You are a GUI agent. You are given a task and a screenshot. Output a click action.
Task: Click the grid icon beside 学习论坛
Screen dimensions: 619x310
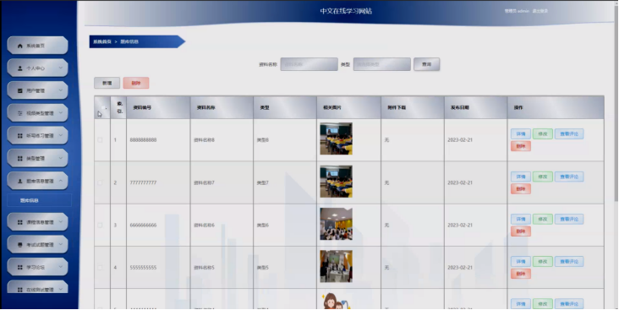(x=20, y=268)
